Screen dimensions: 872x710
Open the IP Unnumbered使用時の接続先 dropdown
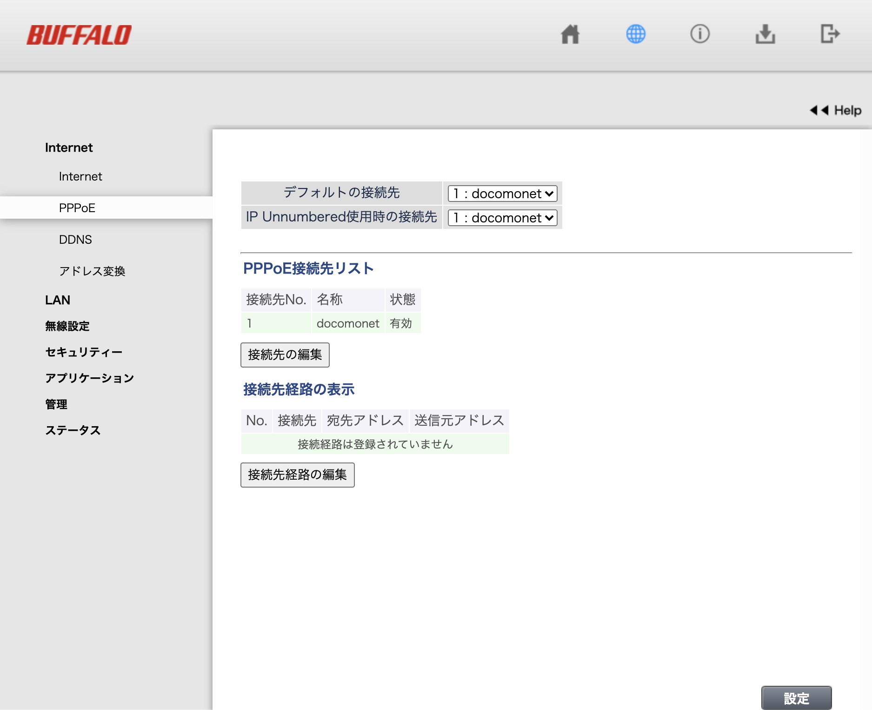coord(501,217)
